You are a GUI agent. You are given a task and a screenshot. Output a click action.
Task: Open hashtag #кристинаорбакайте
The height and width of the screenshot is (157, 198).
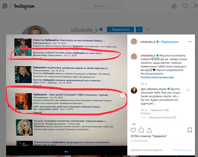[170, 70]
